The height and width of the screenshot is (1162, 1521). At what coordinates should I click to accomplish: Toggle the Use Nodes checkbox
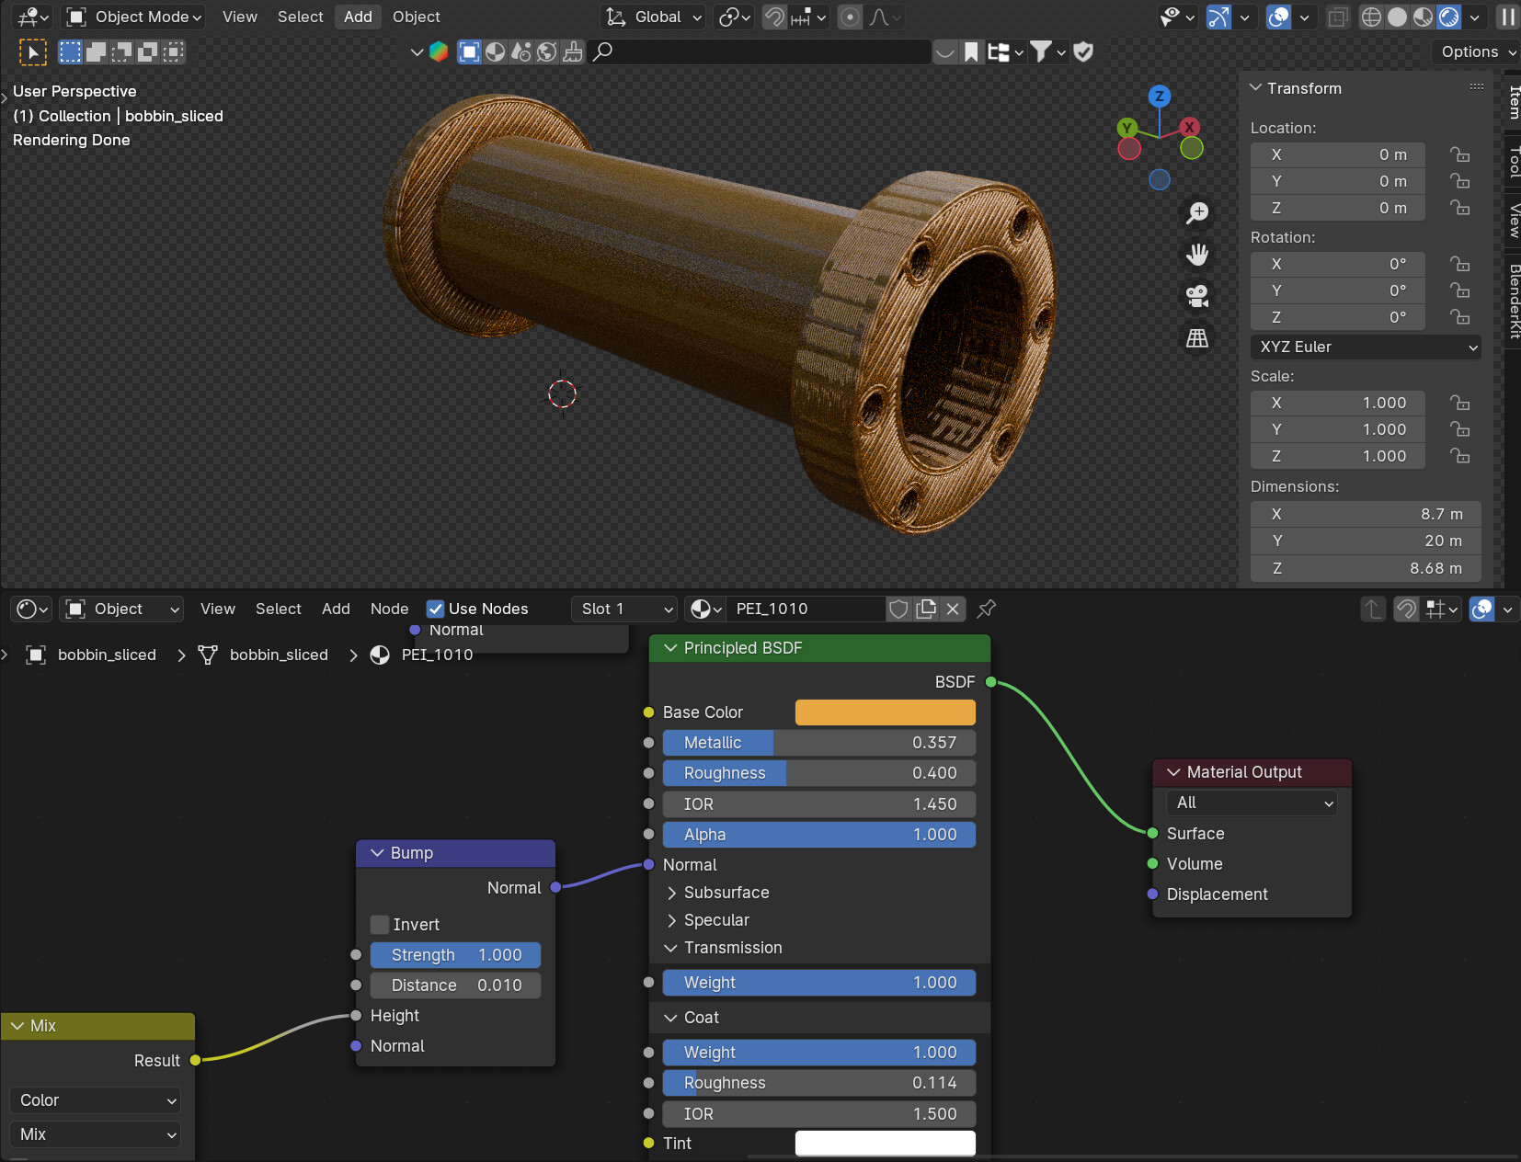tap(436, 609)
